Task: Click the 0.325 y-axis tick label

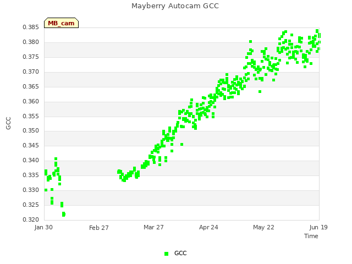Action: [31, 205]
